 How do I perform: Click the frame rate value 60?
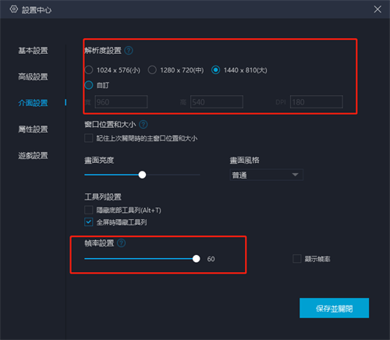click(x=211, y=259)
